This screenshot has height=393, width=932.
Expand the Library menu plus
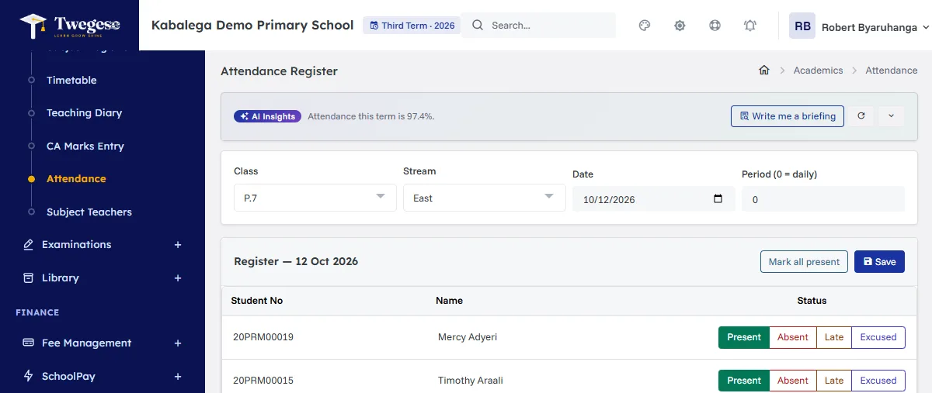click(178, 278)
